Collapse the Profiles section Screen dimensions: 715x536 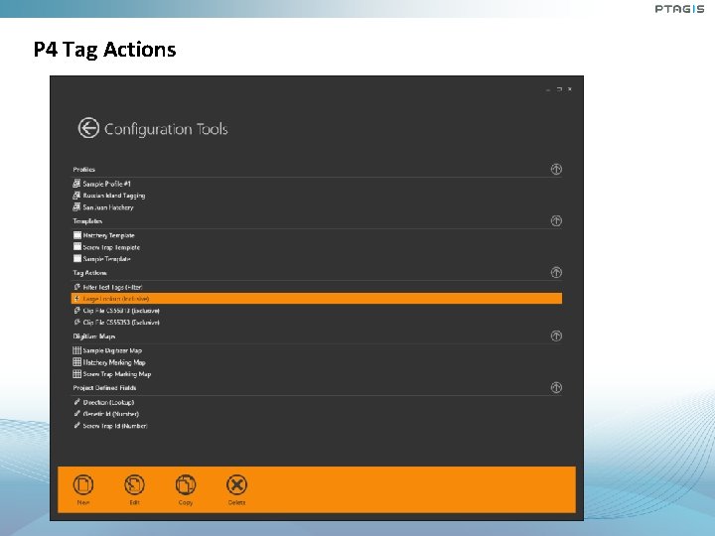(x=556, y=169)
